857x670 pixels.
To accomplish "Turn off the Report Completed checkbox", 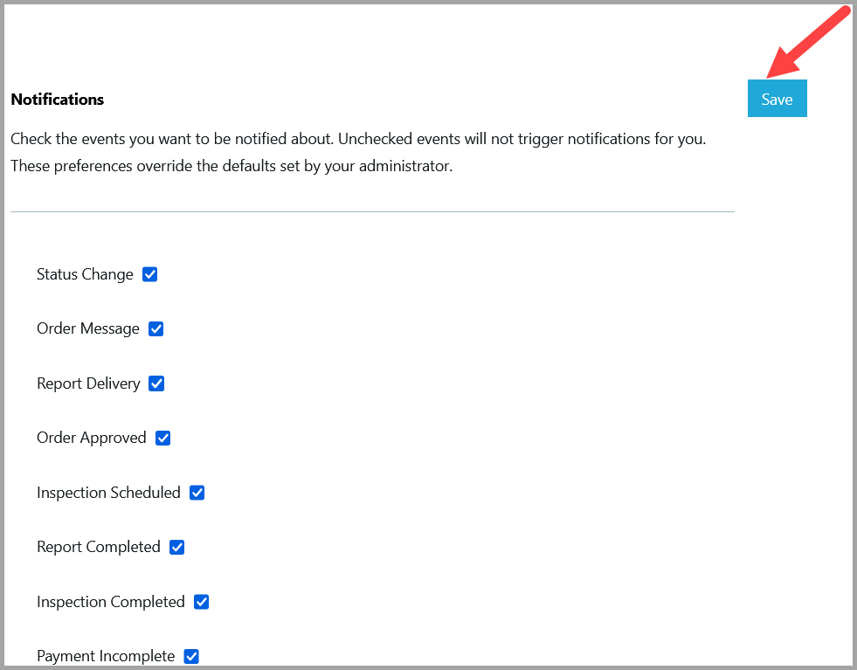I will point(176,547).
